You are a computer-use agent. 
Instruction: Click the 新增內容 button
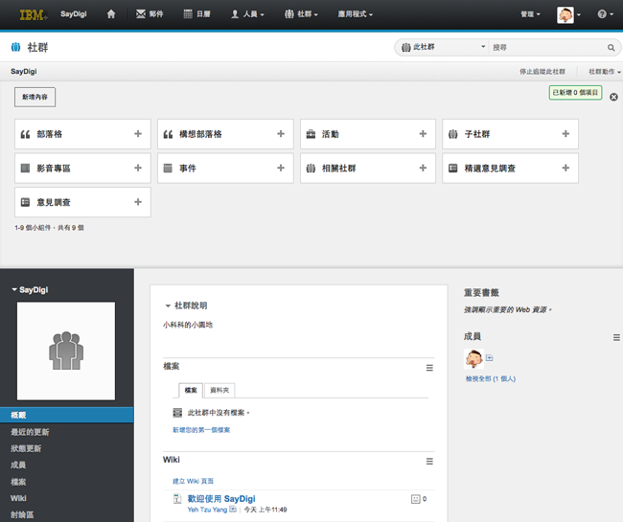pyautogui.click(x=35, y=97)
